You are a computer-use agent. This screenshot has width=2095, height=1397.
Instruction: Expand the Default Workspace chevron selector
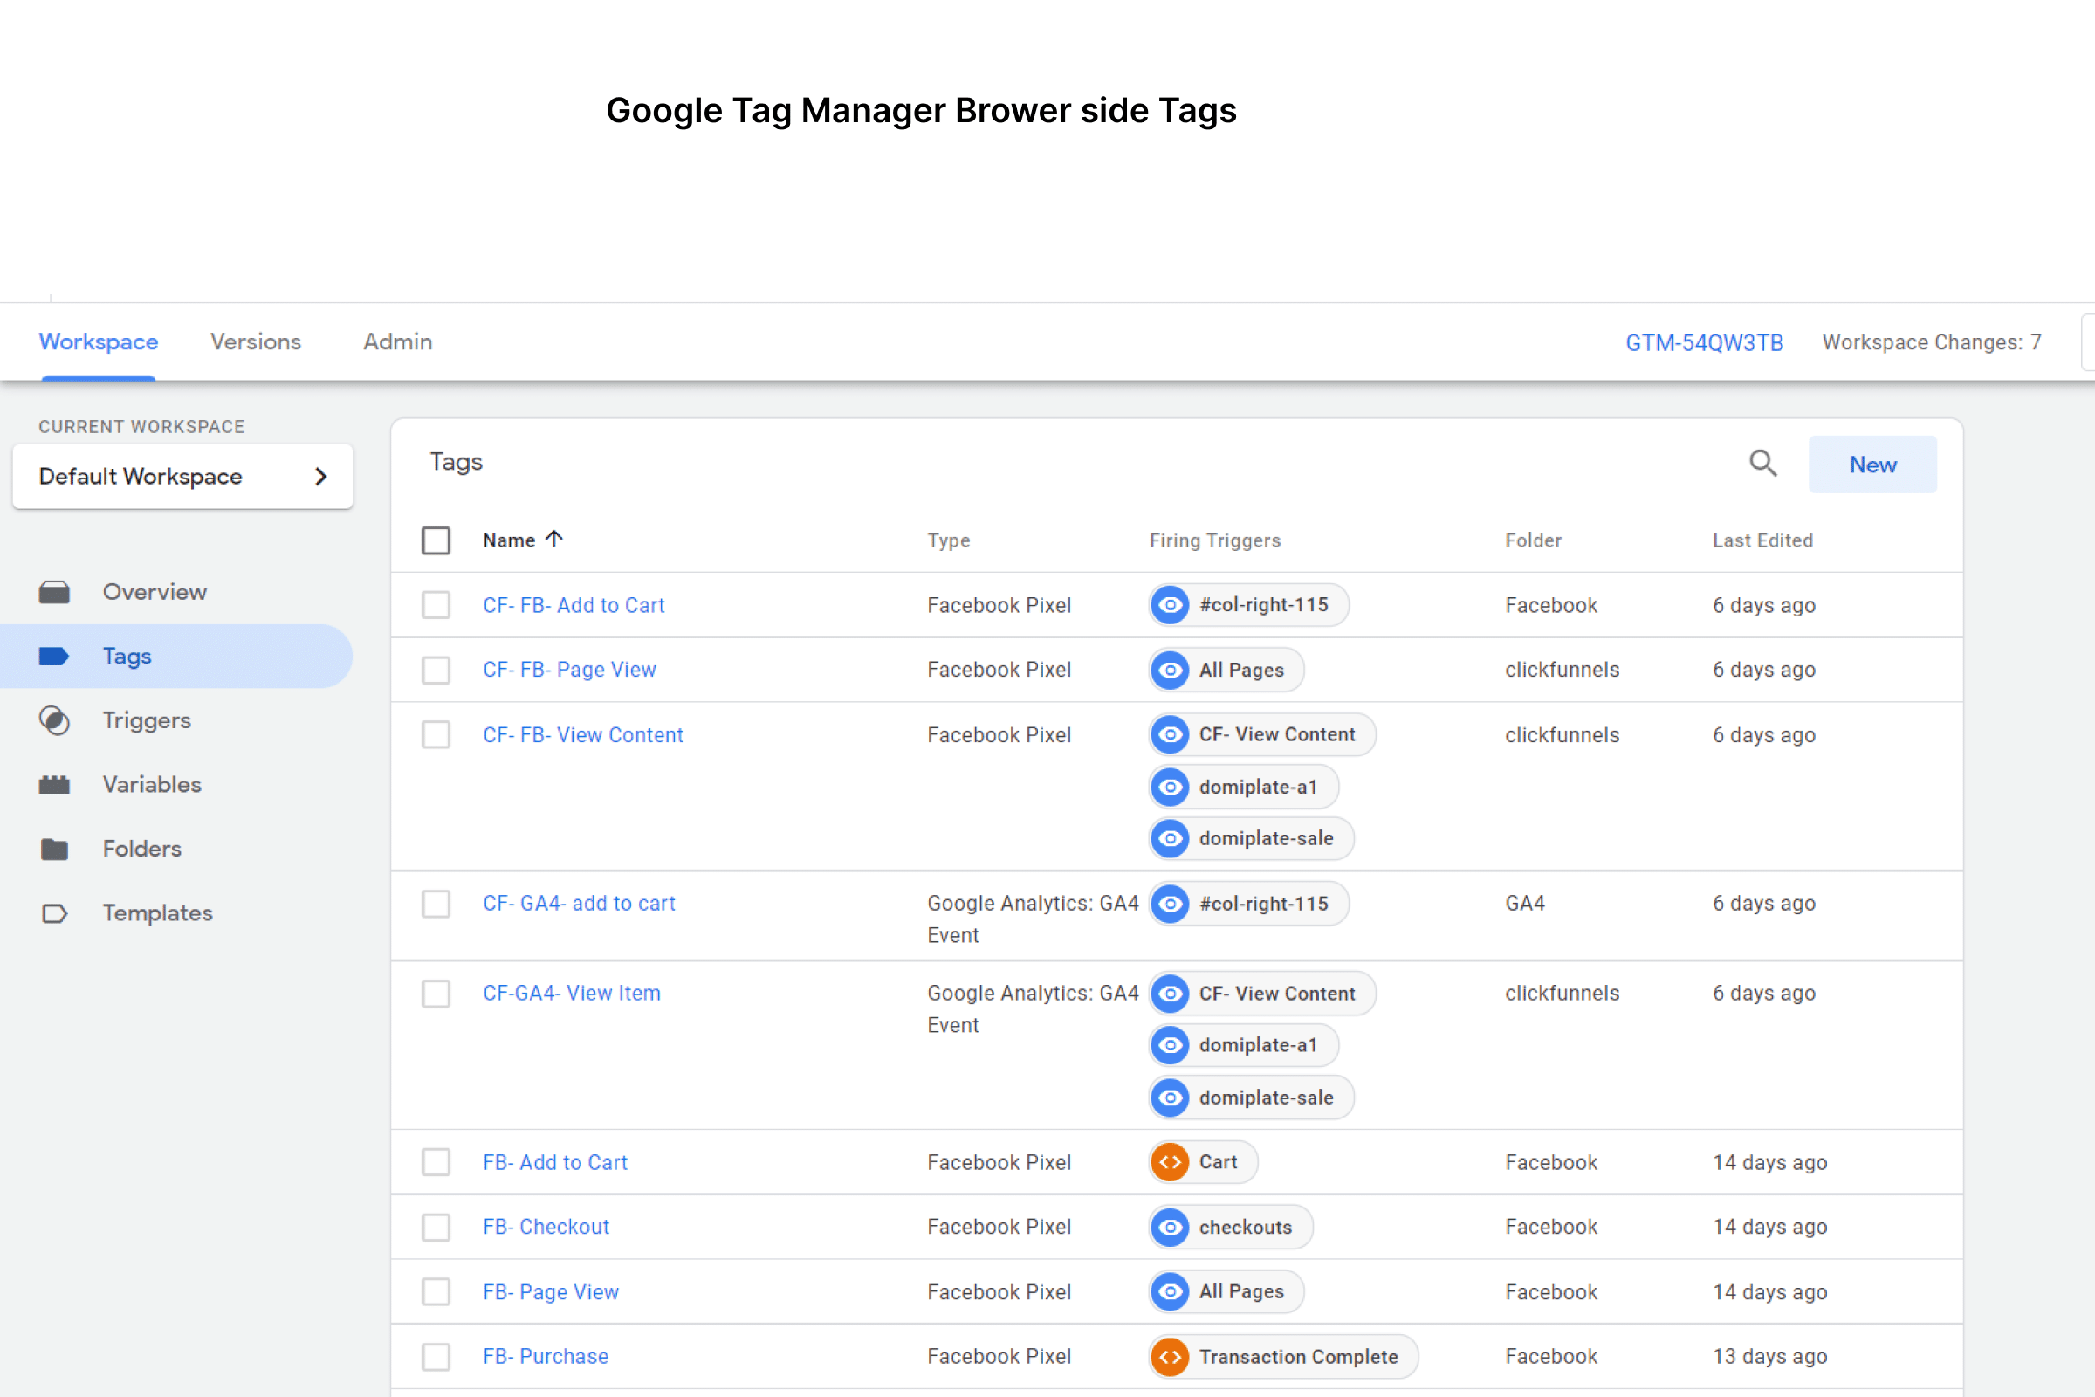pos(320,477)
